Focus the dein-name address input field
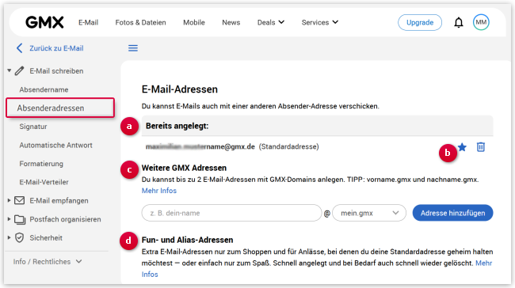Viewport: 515px width, 288px height. (x=231, y=213)
